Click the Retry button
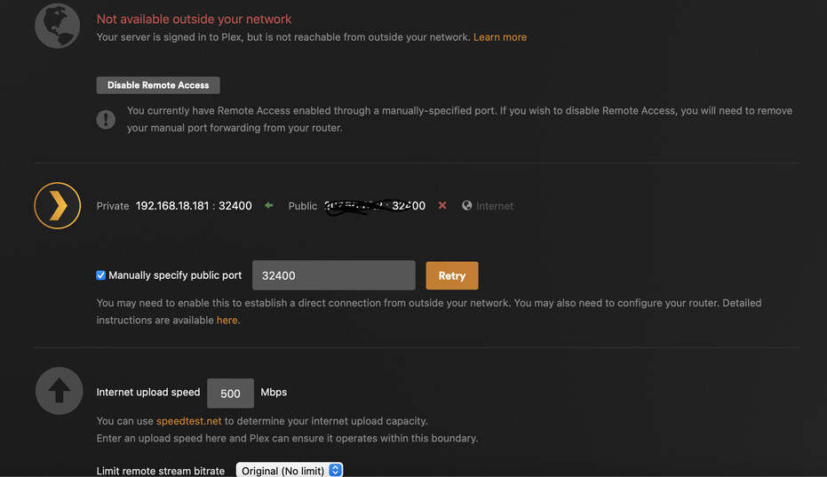827x477 pixels. pyautogui.click(x=452, y=275)
